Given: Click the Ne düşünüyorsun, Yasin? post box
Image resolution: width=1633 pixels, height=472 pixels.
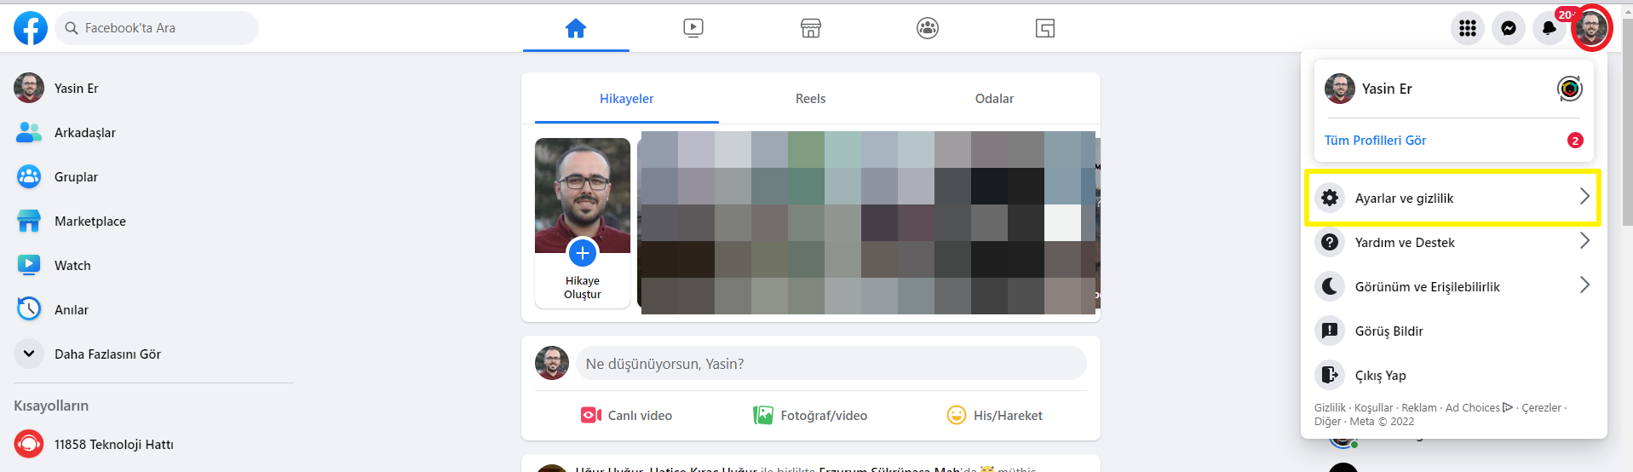Looking at the screenshot, I should (831, 364).
